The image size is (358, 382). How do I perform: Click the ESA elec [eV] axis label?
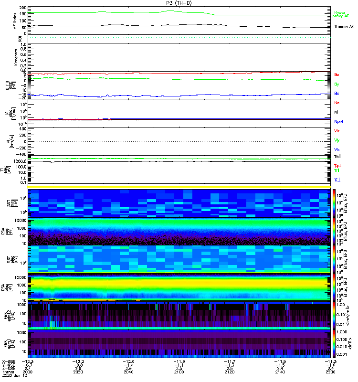7,288
